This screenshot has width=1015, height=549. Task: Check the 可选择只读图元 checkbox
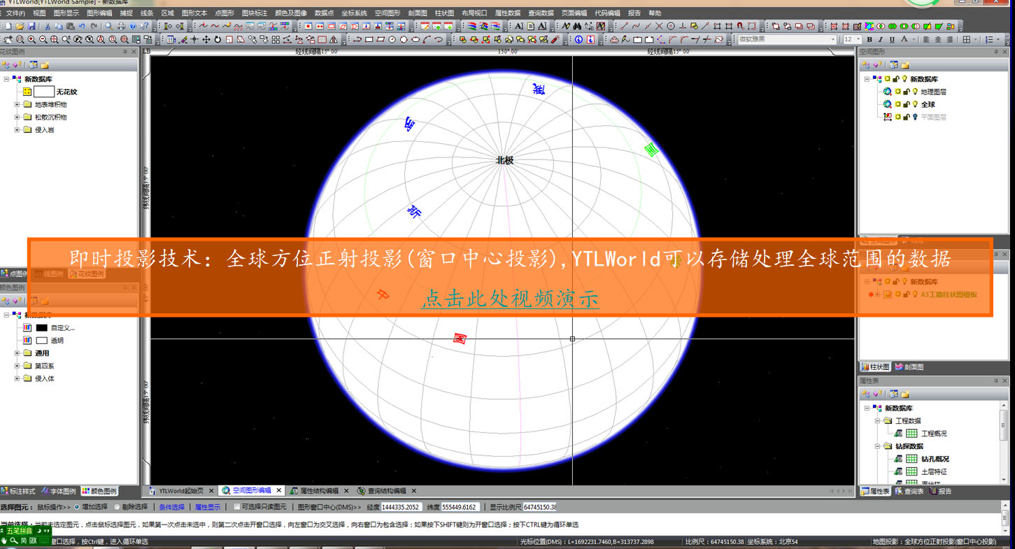pos(236,507)
